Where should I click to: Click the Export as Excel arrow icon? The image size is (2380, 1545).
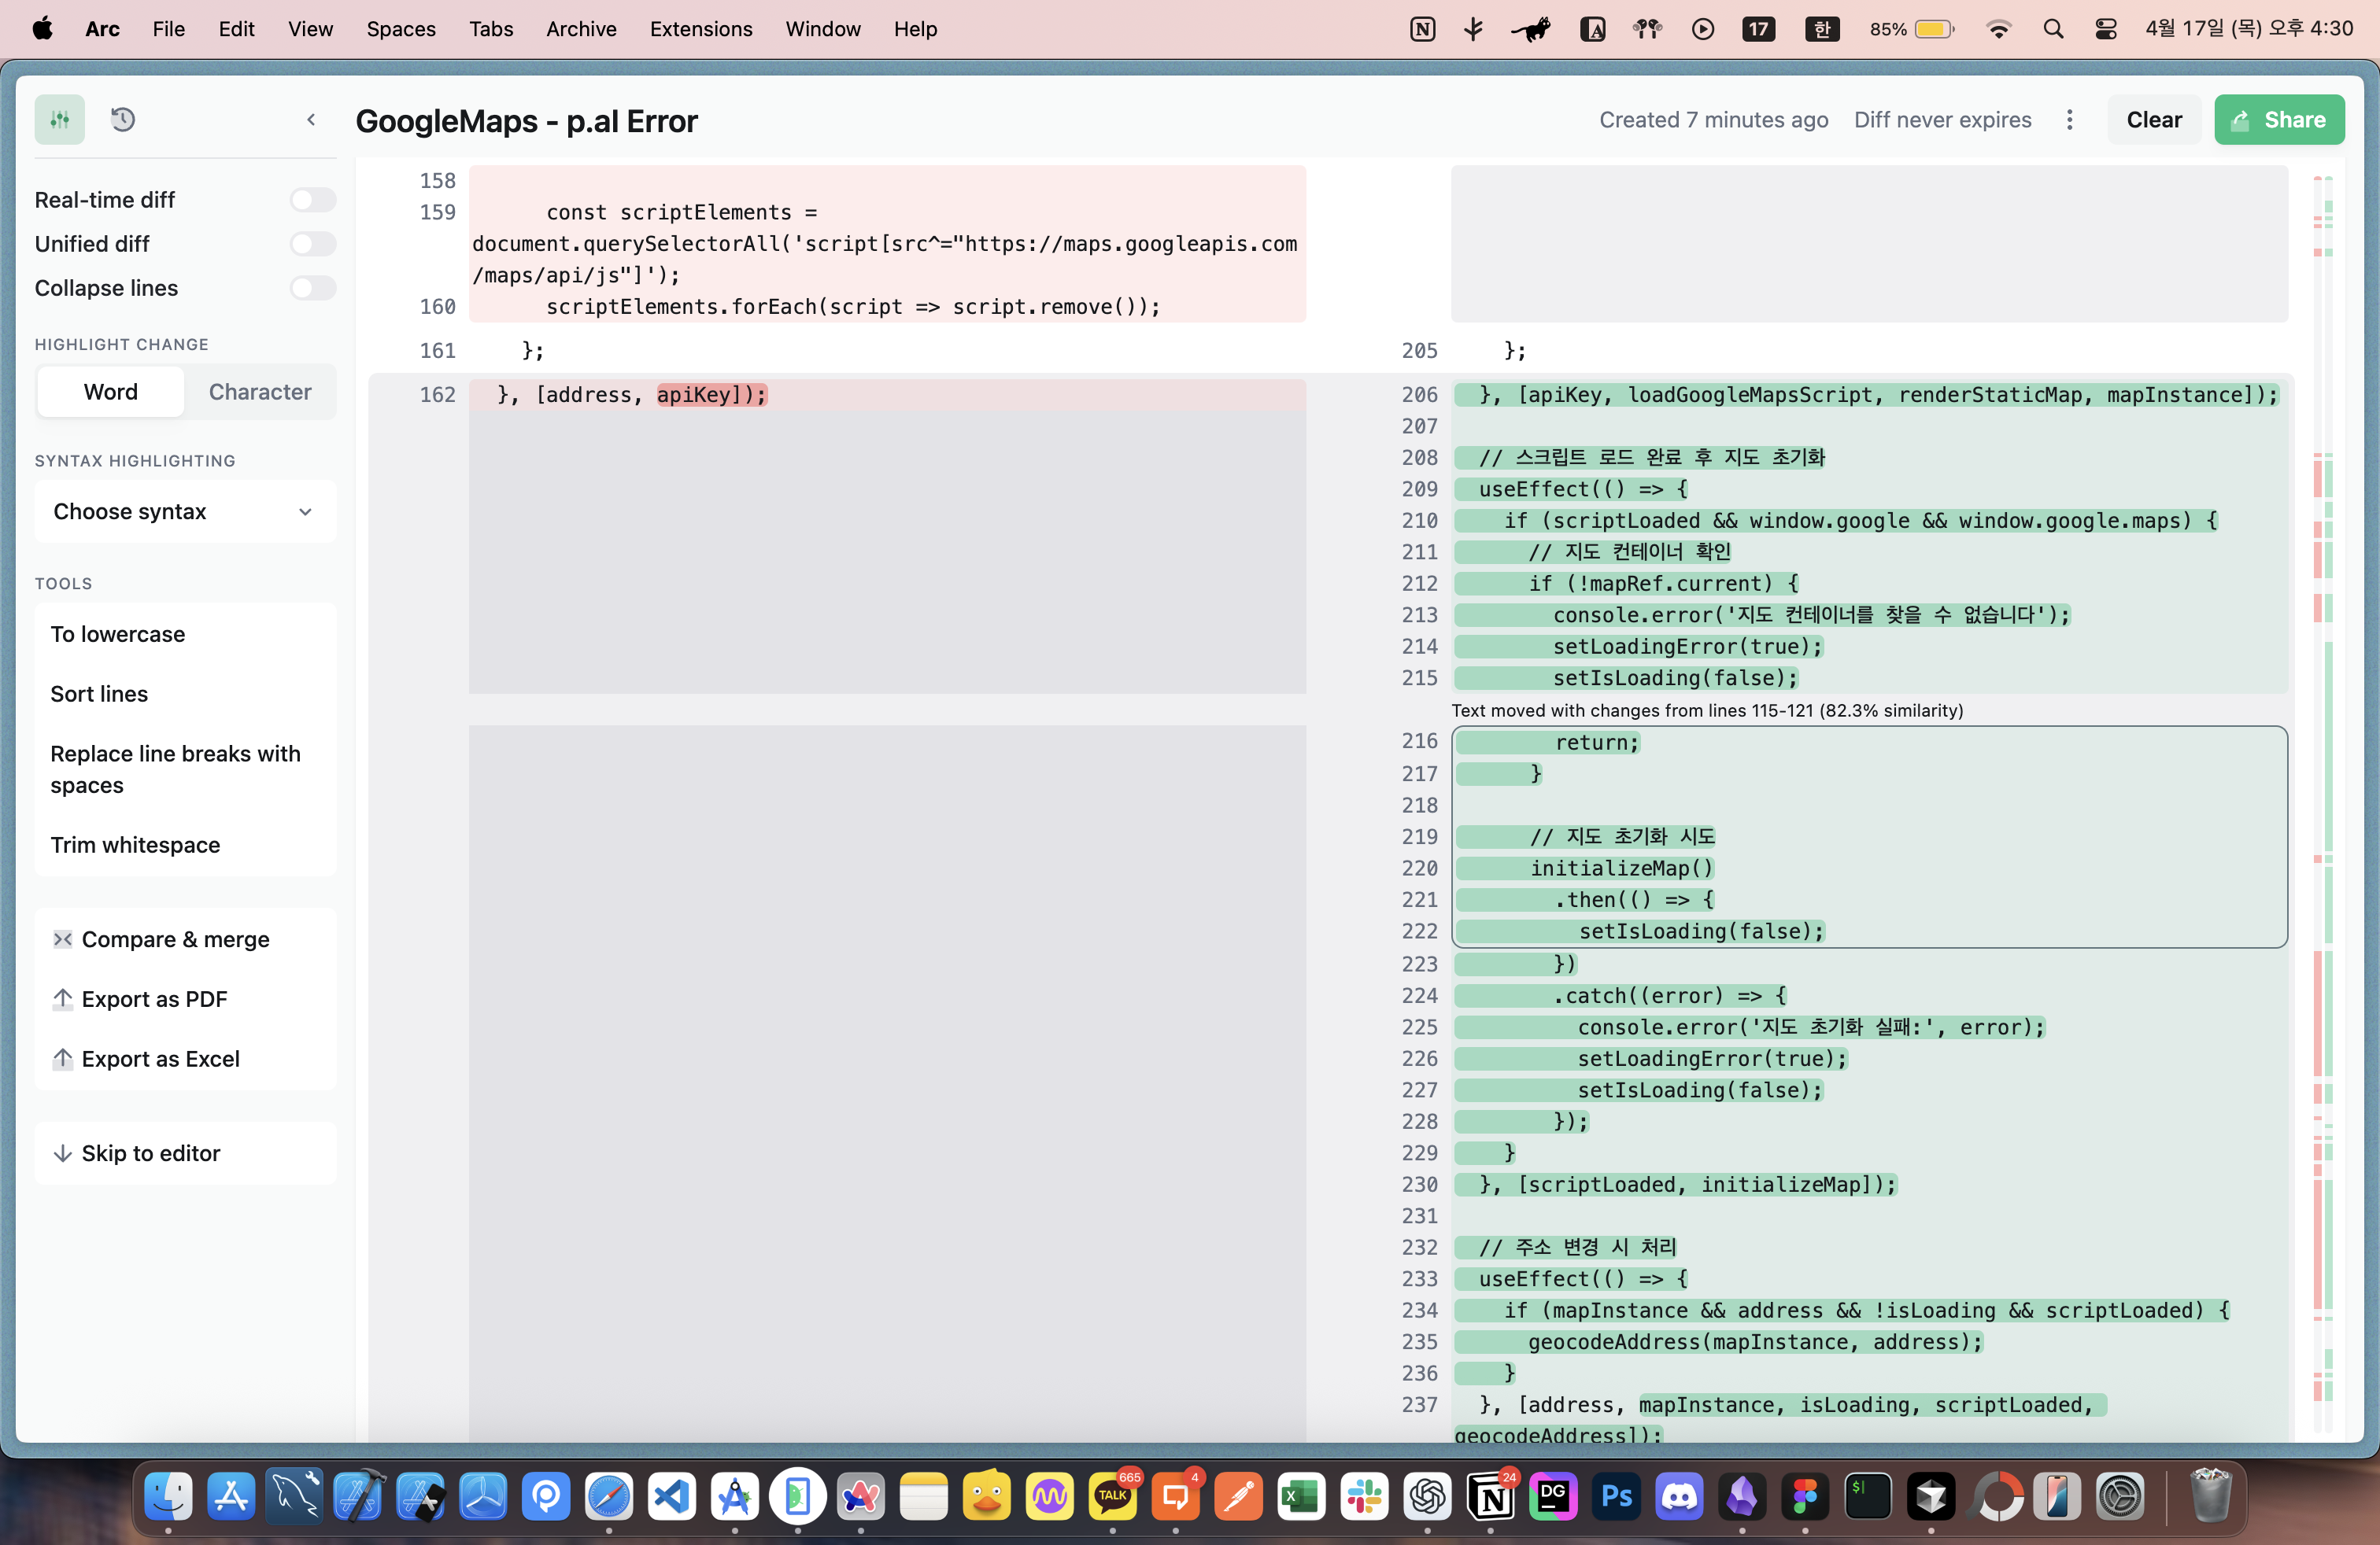pos(63,1058)
